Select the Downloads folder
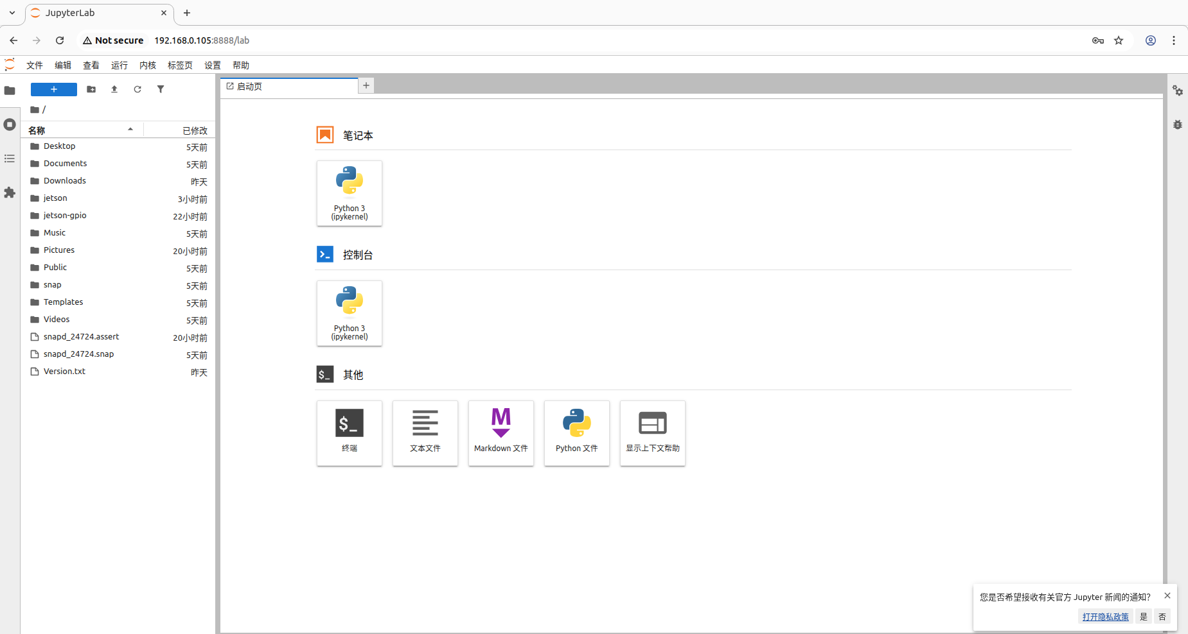This screenshot has width=1188, height=634. tap(119, 181)
